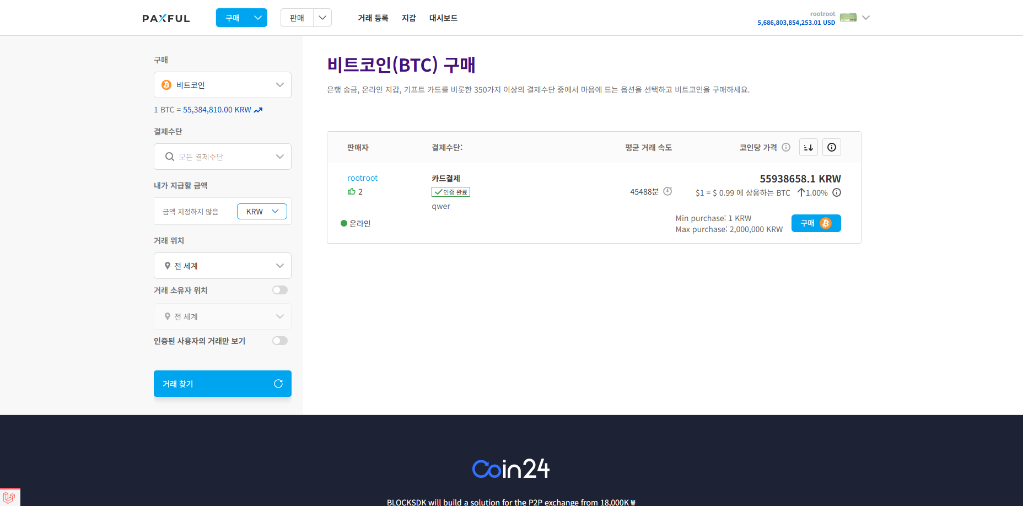The height and width of the screenshot is (506, 1023).
Task: Expand the 판매 dropdown chevron
Action: coord(322,17)
